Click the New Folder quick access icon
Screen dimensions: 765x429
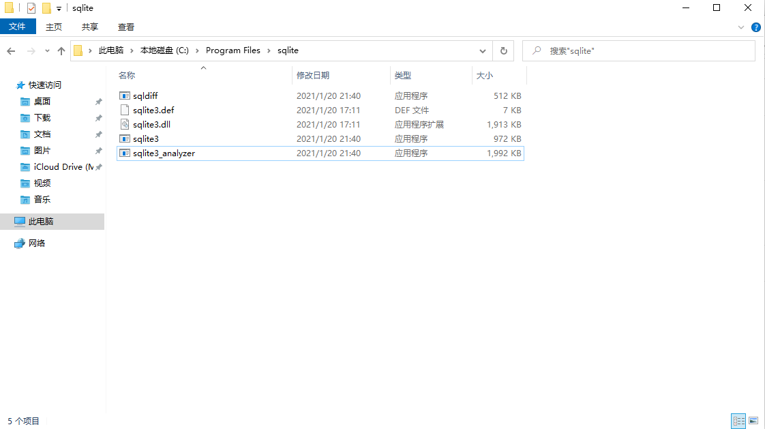[46, 8]
